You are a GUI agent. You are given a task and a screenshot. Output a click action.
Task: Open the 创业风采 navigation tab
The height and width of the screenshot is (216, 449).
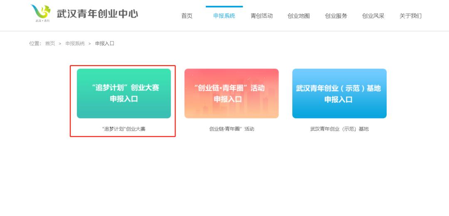pos(373,16)
